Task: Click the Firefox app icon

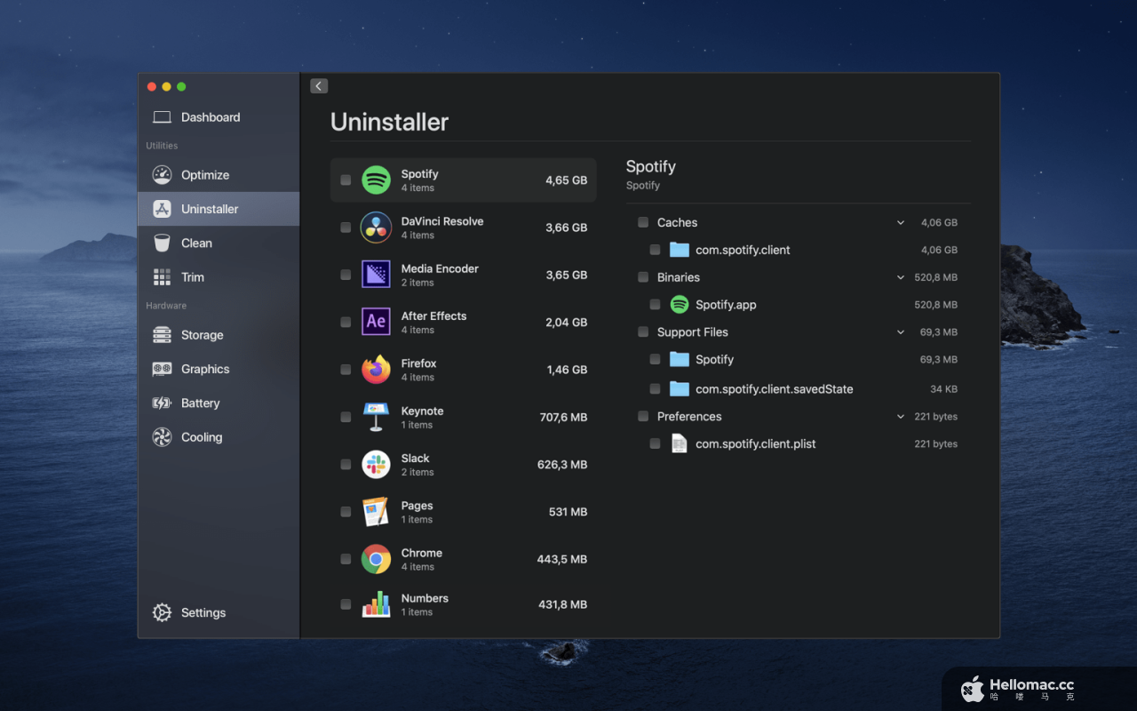Action: pos(377,369)
